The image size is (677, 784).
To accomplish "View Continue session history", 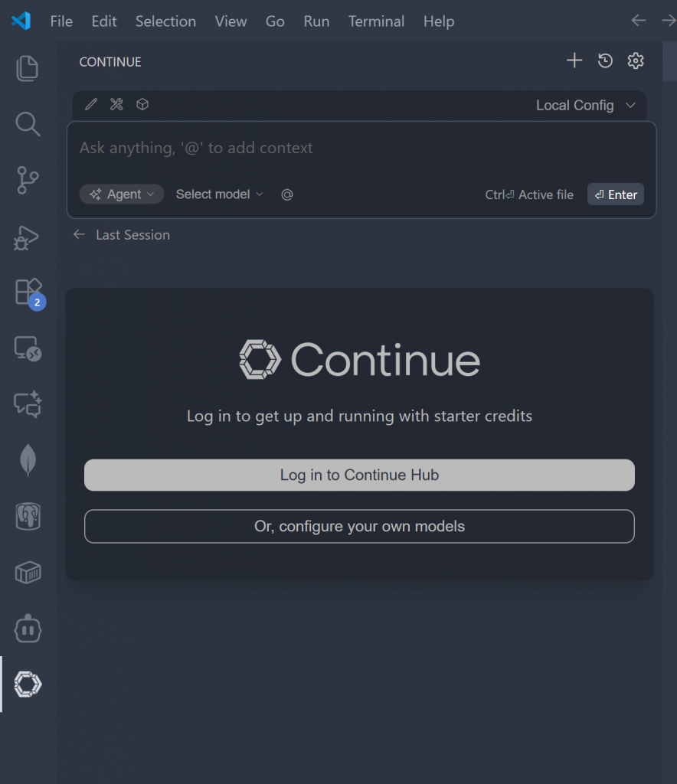I will pos(605,61).
